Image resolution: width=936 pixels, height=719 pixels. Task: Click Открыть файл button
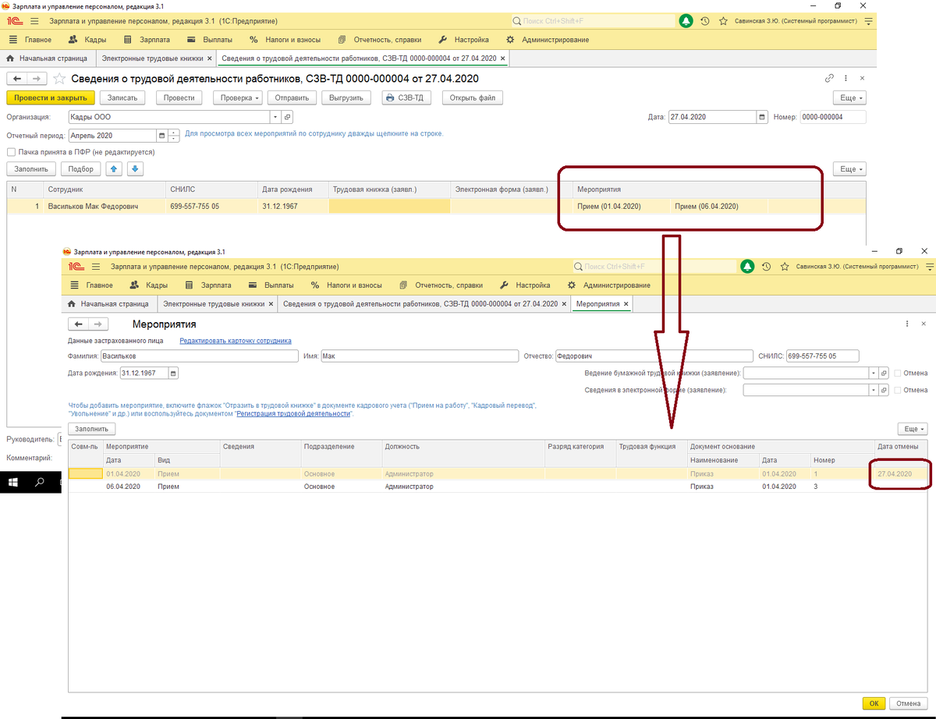[473, 97]
